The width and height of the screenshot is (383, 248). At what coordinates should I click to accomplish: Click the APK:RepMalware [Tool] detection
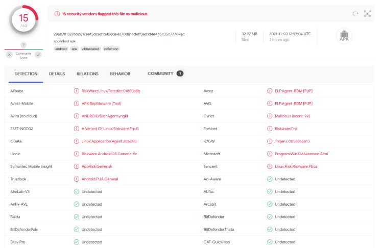(102, 104)
